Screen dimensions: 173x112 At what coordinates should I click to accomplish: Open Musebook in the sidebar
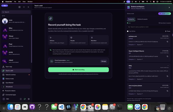point(16,87)
